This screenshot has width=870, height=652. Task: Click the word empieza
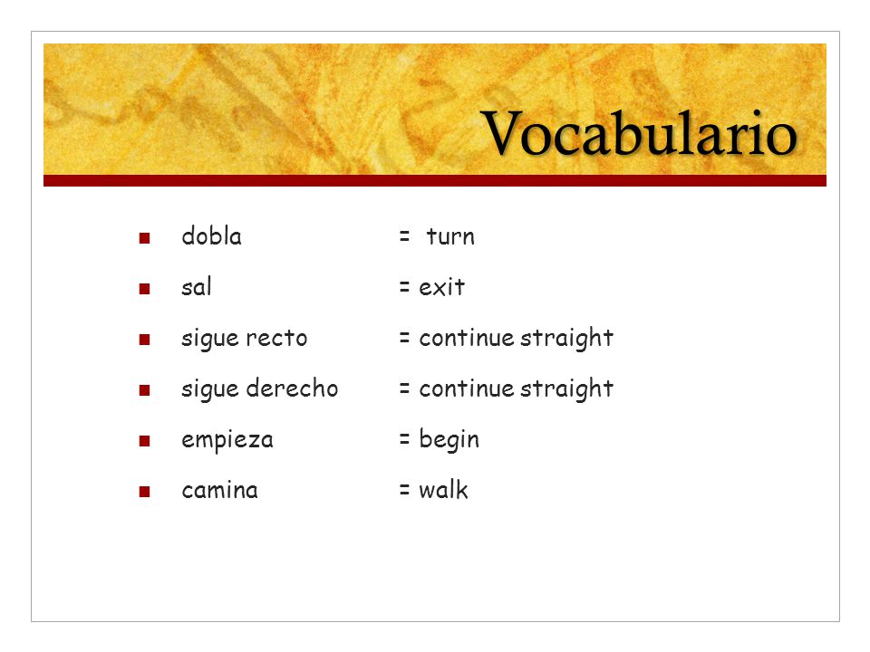(x=227, y=440)
